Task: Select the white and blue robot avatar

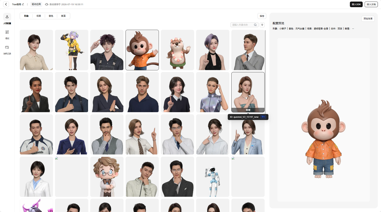Action: [213, 177]
